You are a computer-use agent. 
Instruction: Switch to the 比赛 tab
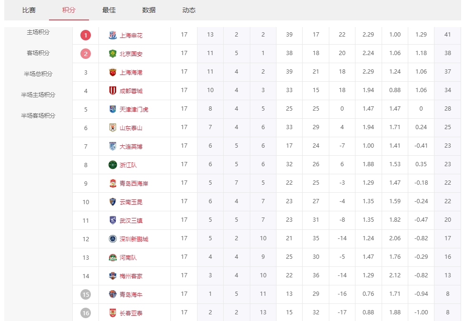(x=29, y=10)
